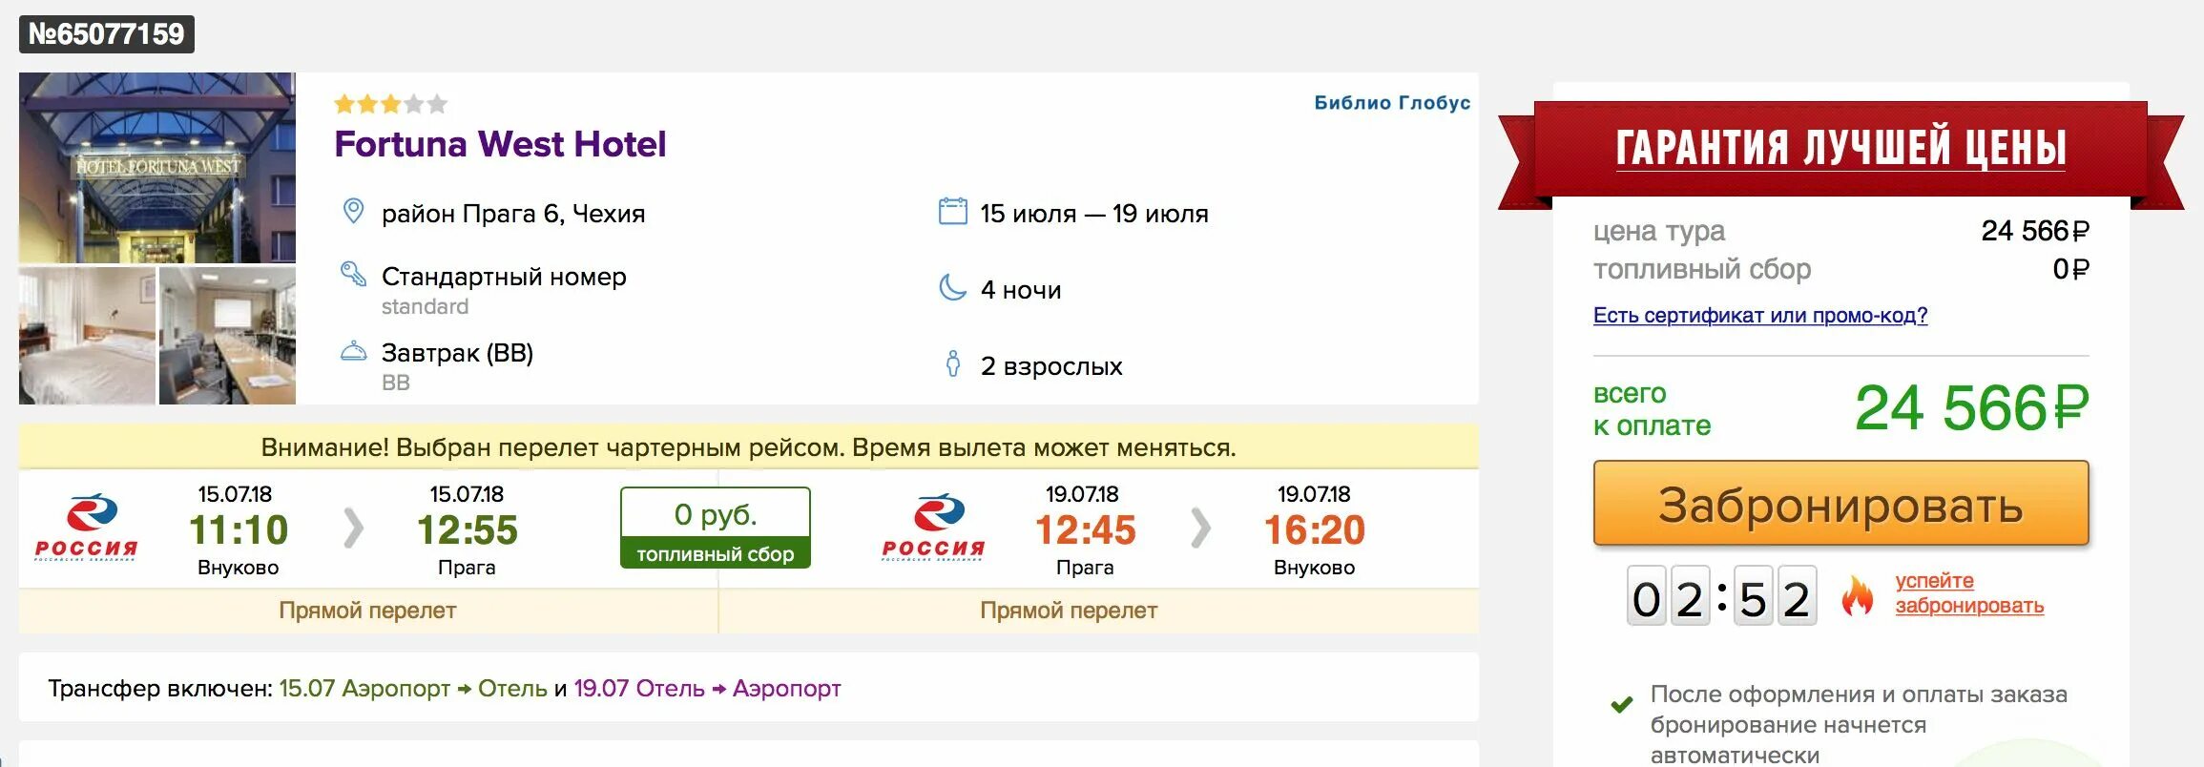2204x767 pixels.
Task: Click the location pin icon
Action: (353, 212)
